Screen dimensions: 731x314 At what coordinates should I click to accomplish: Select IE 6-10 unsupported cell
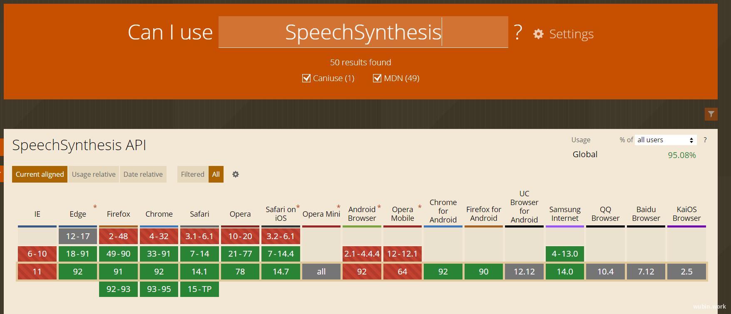(37, 254)
